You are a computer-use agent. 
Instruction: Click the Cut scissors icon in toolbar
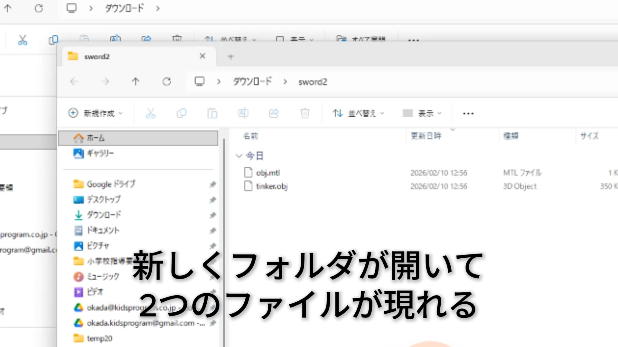click(x=150, y=113)
